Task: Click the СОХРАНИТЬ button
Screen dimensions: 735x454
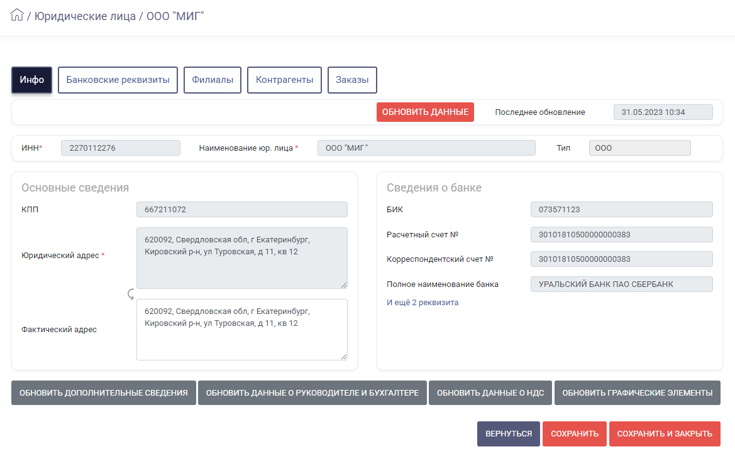Action: [575, 434]
